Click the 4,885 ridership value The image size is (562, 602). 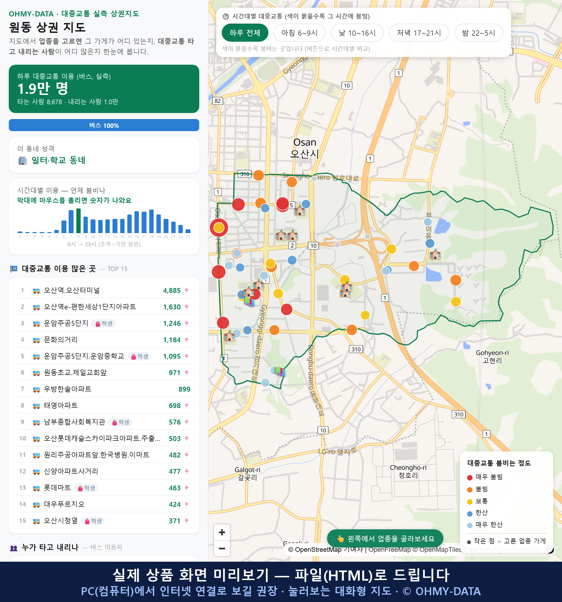[172, 291]
